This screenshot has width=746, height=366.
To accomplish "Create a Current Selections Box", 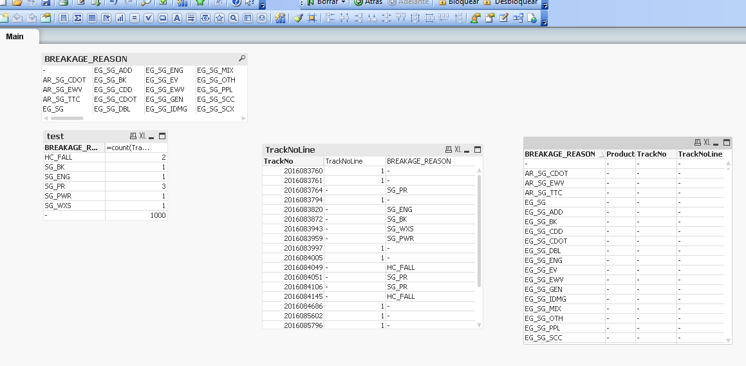I will pos(149,18).
